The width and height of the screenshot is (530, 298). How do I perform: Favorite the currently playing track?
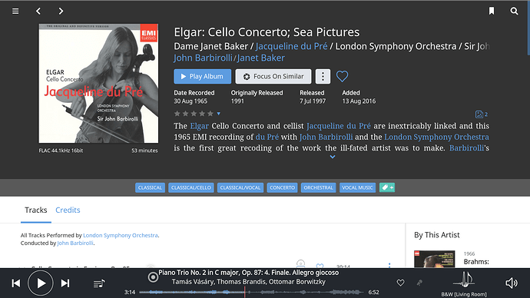coord(400,283)
